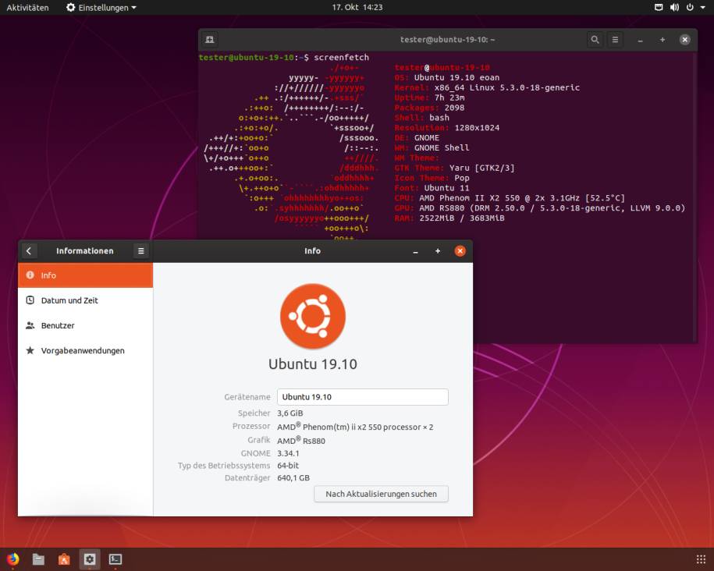Open the Terminal from the dock
Image resolution: width=714 pixels, height=571 pixels.
[x=114, y=559]
